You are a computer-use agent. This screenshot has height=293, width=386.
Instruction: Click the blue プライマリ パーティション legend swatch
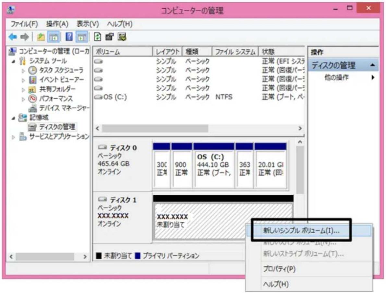138,256
